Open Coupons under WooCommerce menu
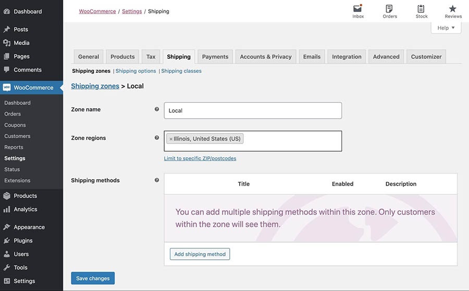 tap(15, 125)
